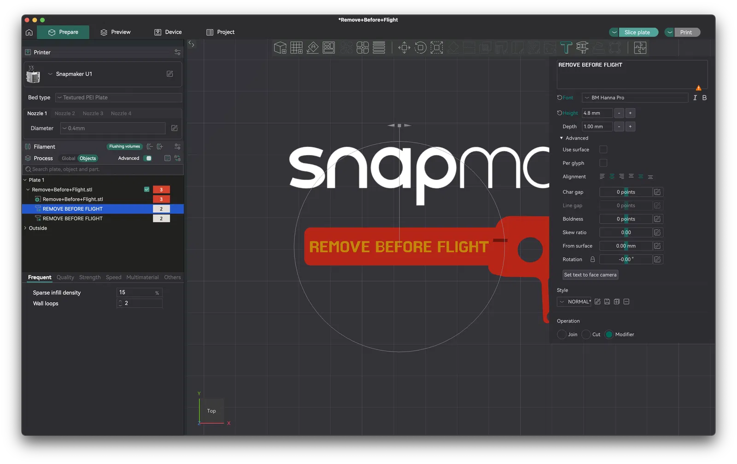
Task: Enable the Use surface checkbox
Action: tap(603, 150)
